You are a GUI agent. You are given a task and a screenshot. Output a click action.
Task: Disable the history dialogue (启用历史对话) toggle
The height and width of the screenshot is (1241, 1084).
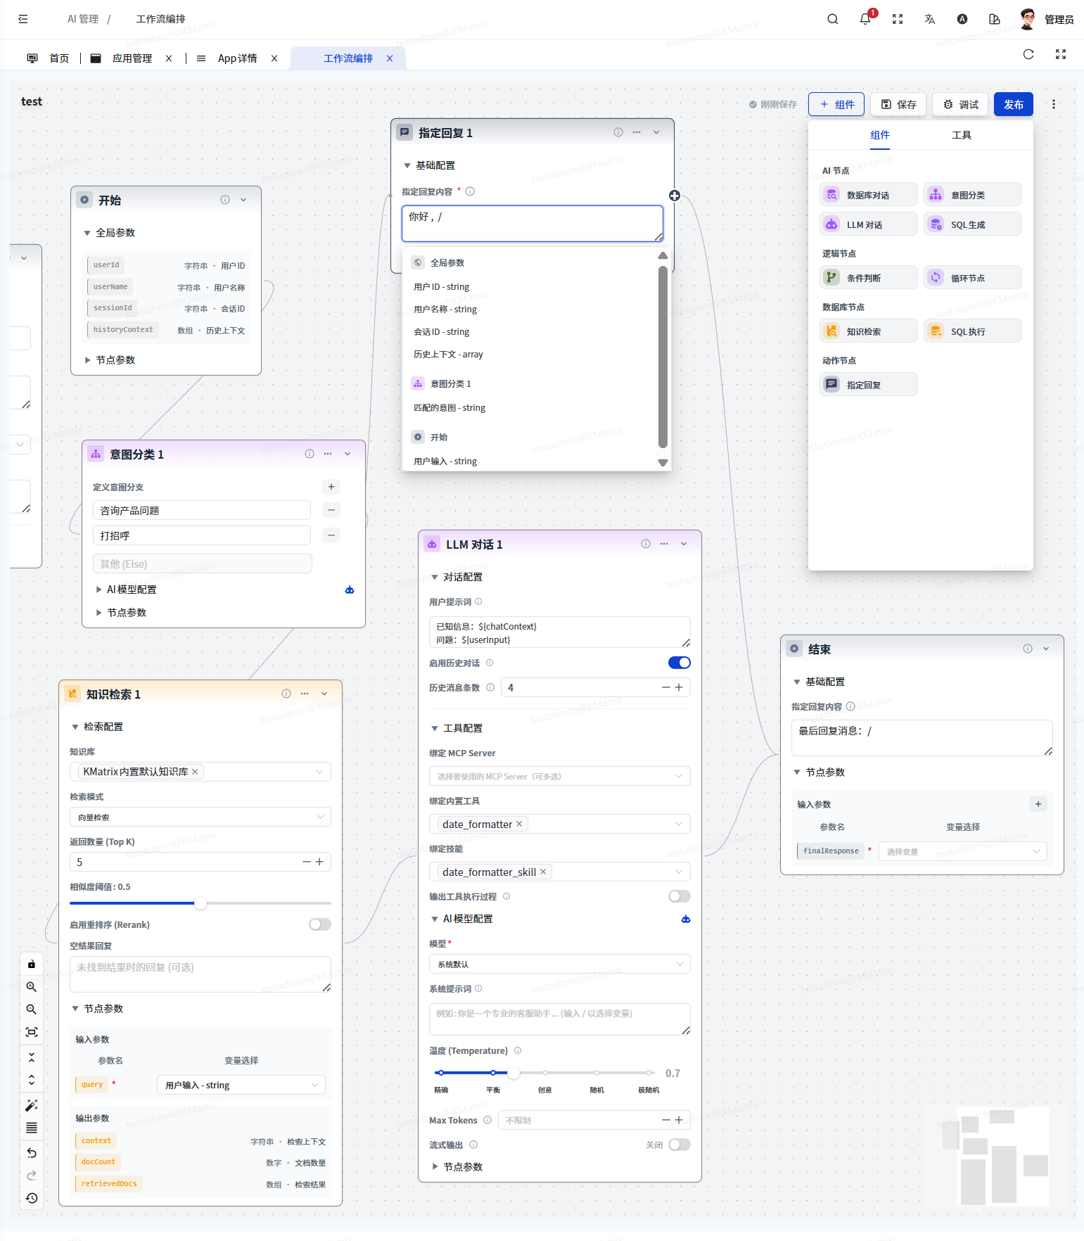679,663
